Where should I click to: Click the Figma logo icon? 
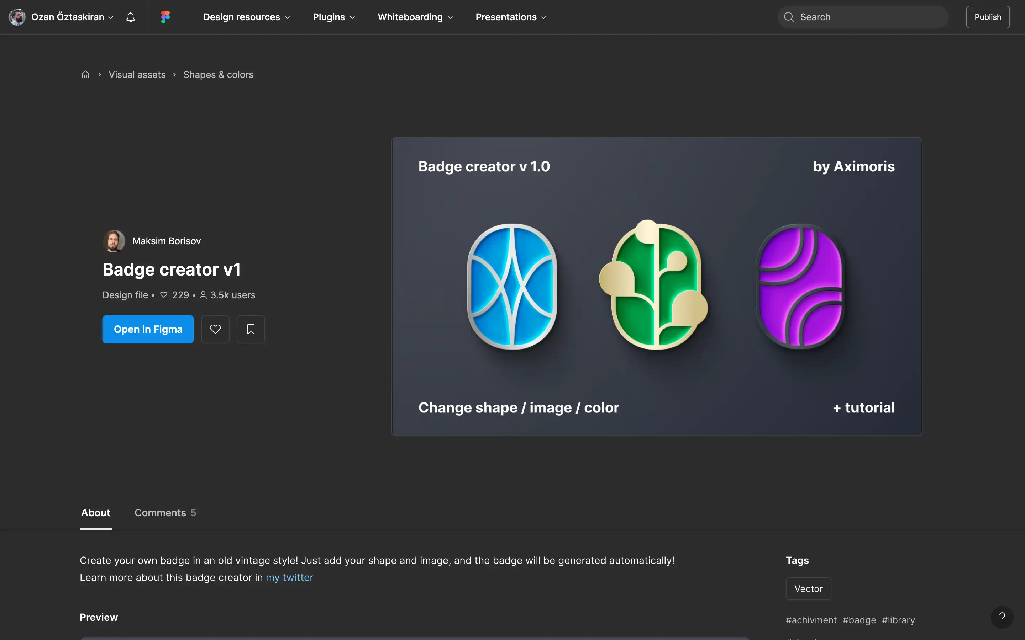[x=165, y=17]
